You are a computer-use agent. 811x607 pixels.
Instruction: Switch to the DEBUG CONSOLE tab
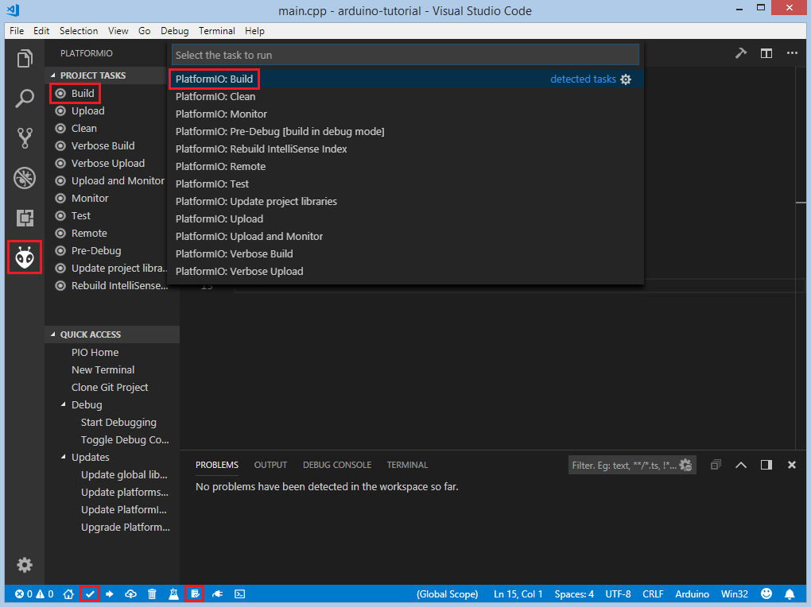click(337, 465)
